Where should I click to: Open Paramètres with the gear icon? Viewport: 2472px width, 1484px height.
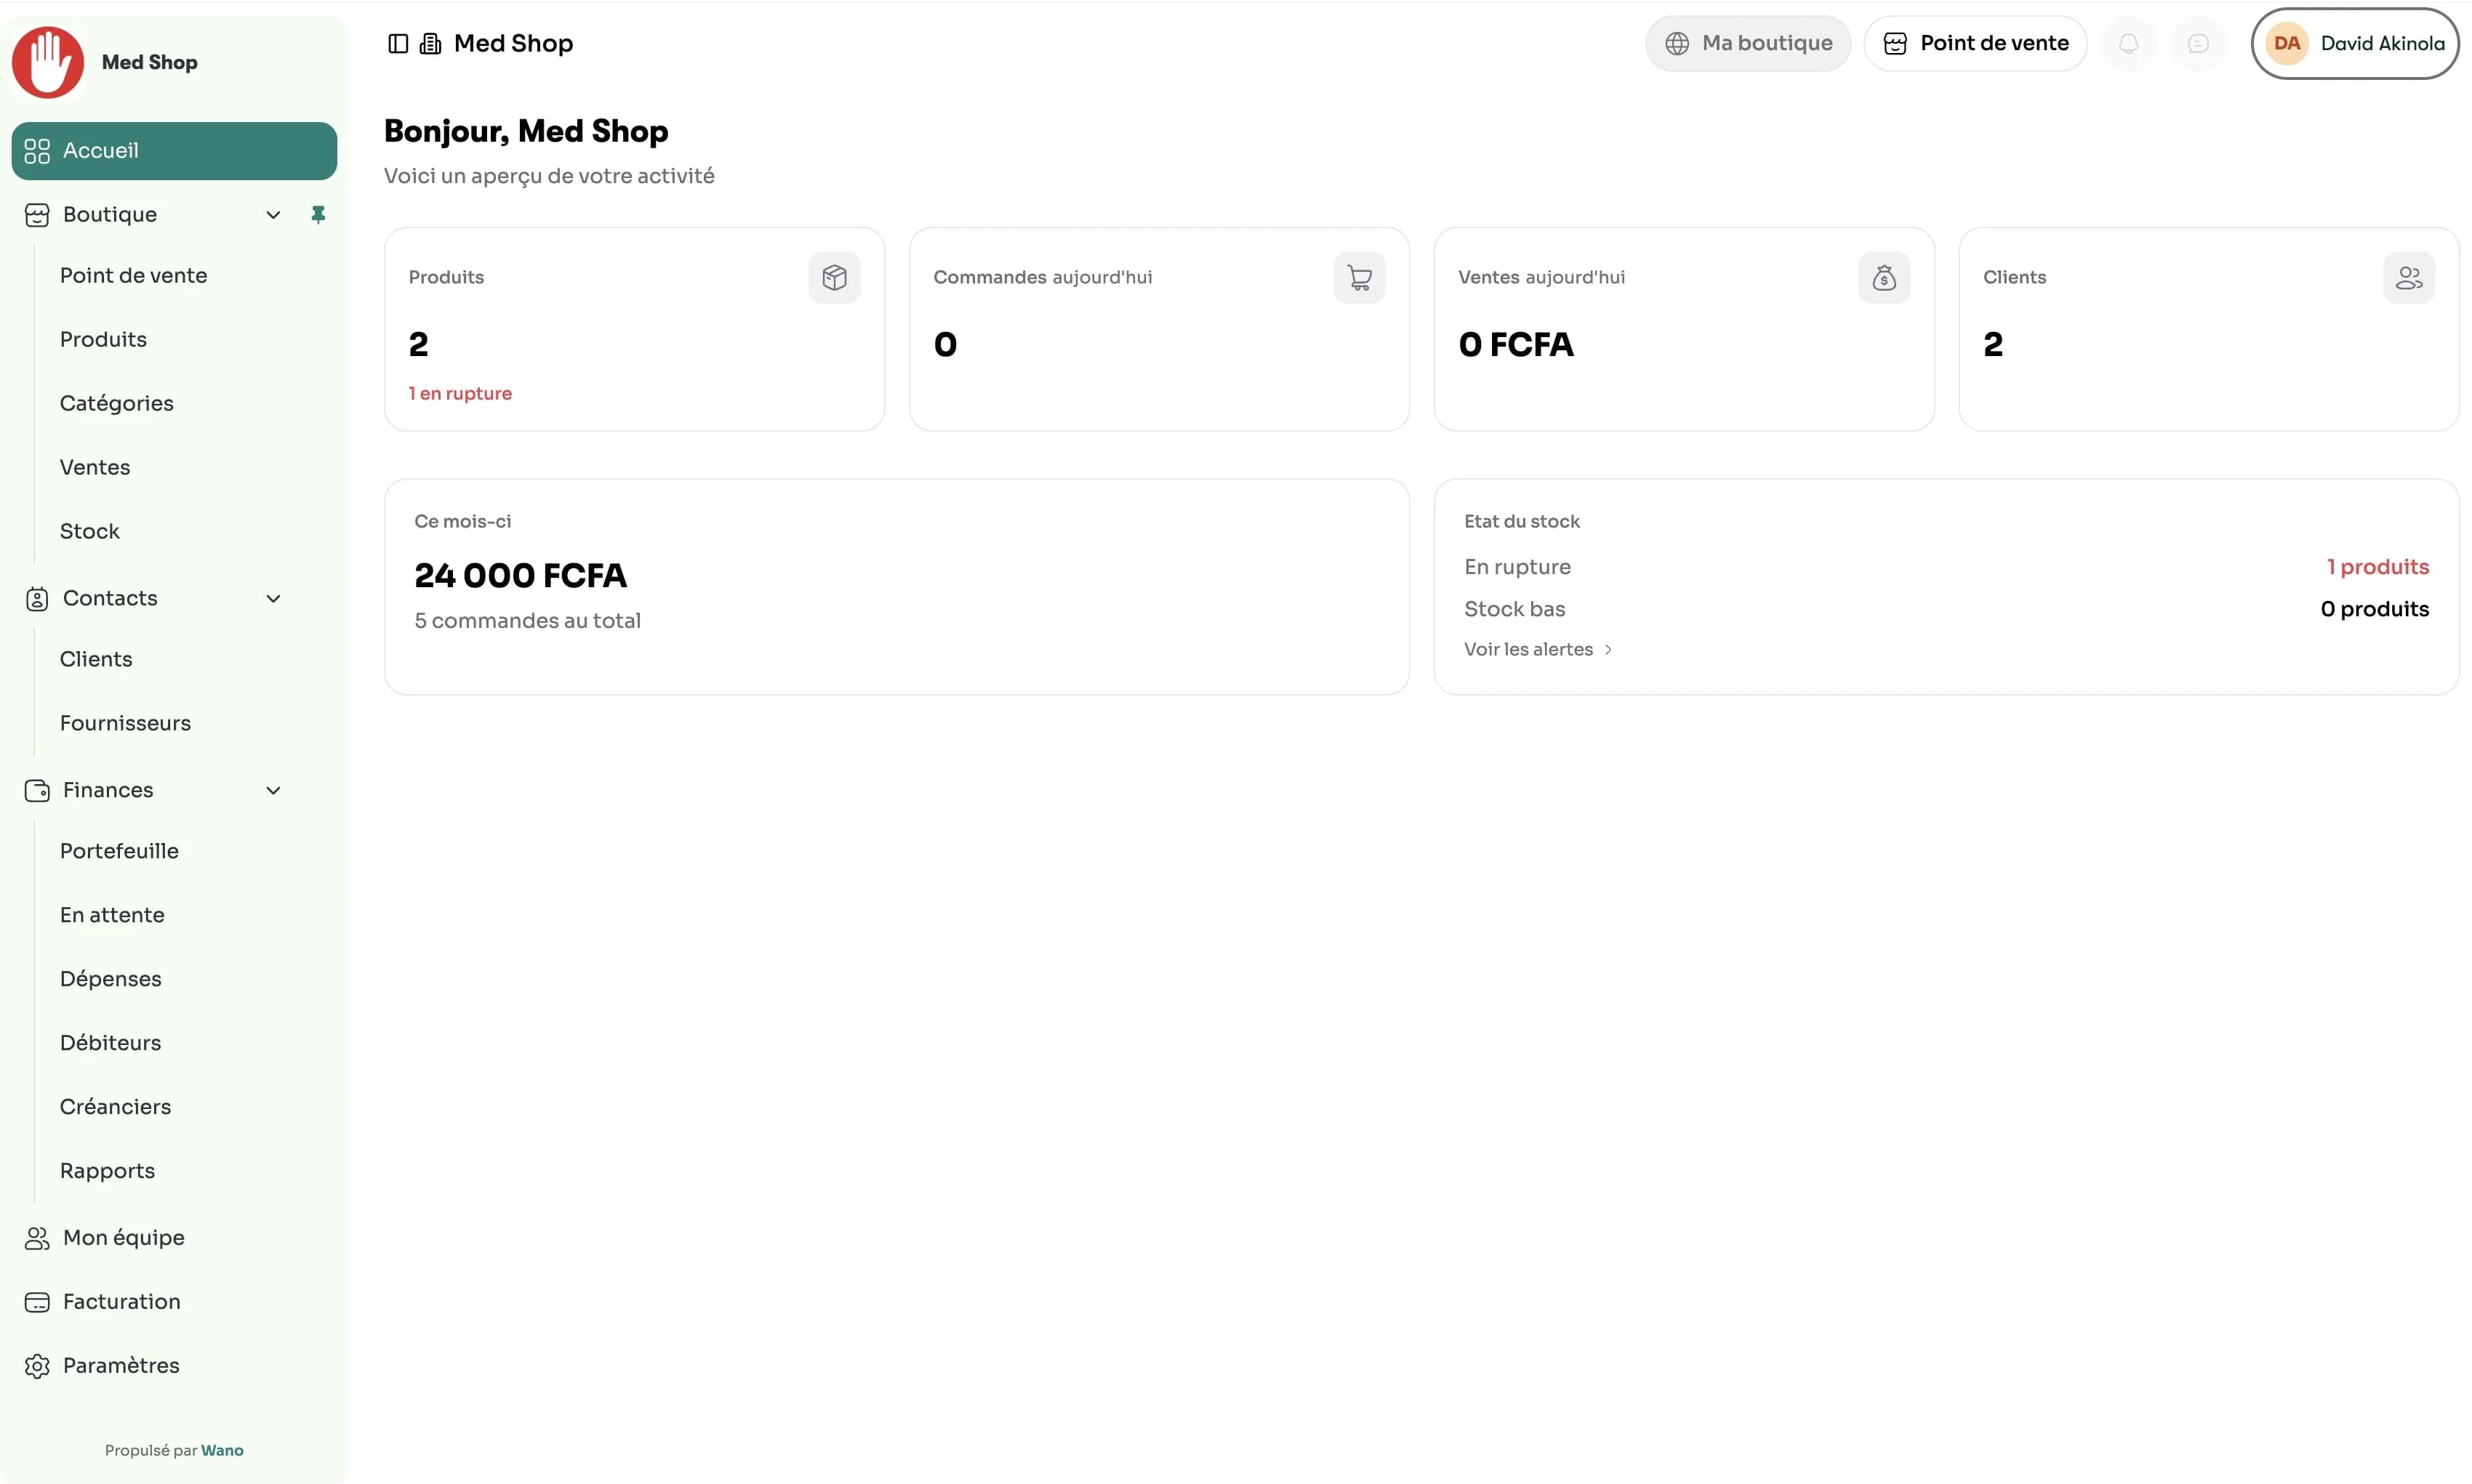37,1366
